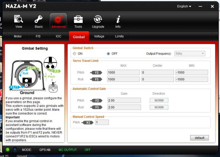Click Roll MAX servo travel field

pos(123,79)
